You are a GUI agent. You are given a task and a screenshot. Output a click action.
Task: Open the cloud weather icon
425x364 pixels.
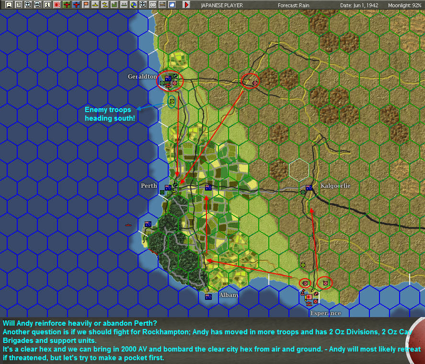tap(172, 5)
